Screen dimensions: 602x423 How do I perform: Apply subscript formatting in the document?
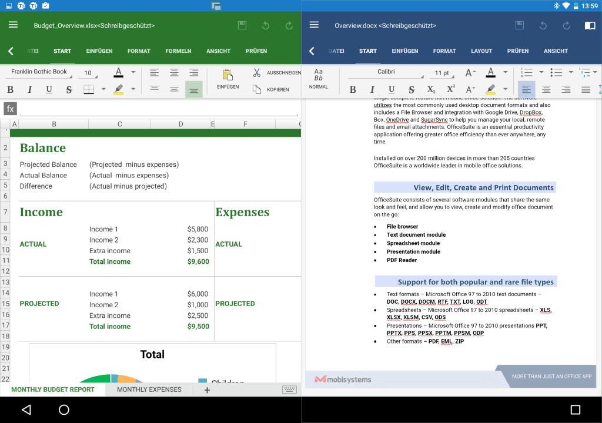point(431,89)
